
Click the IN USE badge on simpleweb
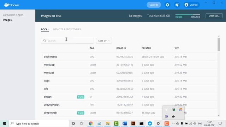81,113
